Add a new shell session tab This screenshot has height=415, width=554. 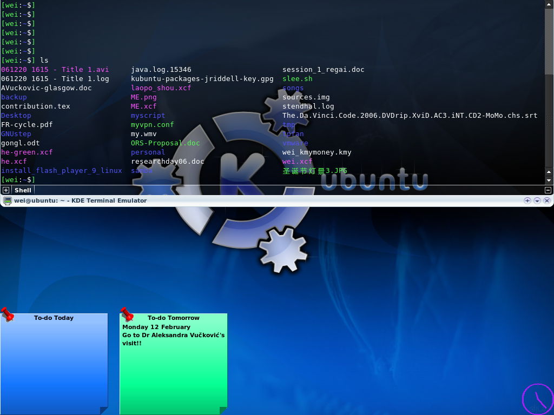tap(6, 190)
